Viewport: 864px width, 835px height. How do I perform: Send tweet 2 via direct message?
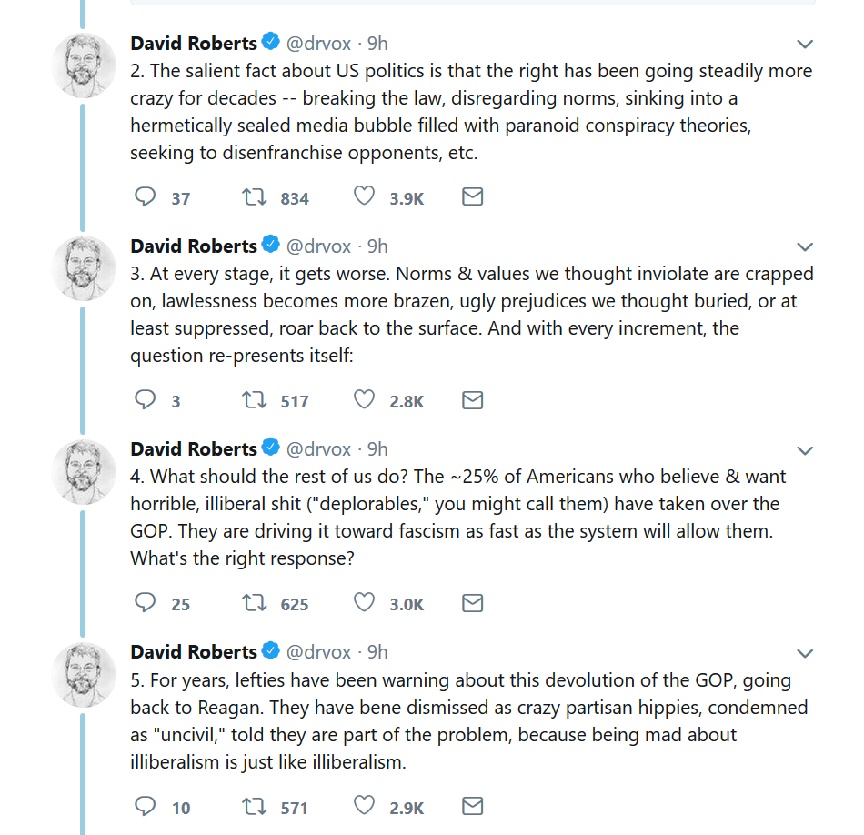pos(472,197)
